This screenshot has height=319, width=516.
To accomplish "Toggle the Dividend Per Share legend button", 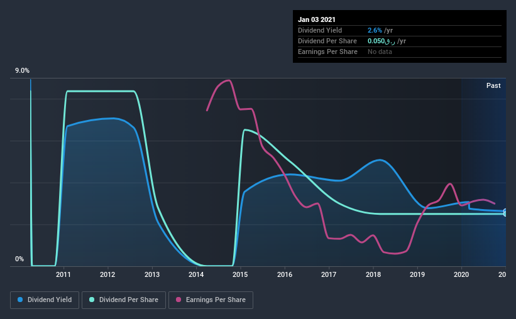I will click(124, 300).
